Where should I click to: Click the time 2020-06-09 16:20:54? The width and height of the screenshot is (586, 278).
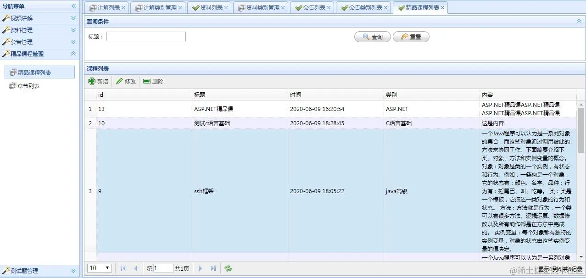click(317, 109)
